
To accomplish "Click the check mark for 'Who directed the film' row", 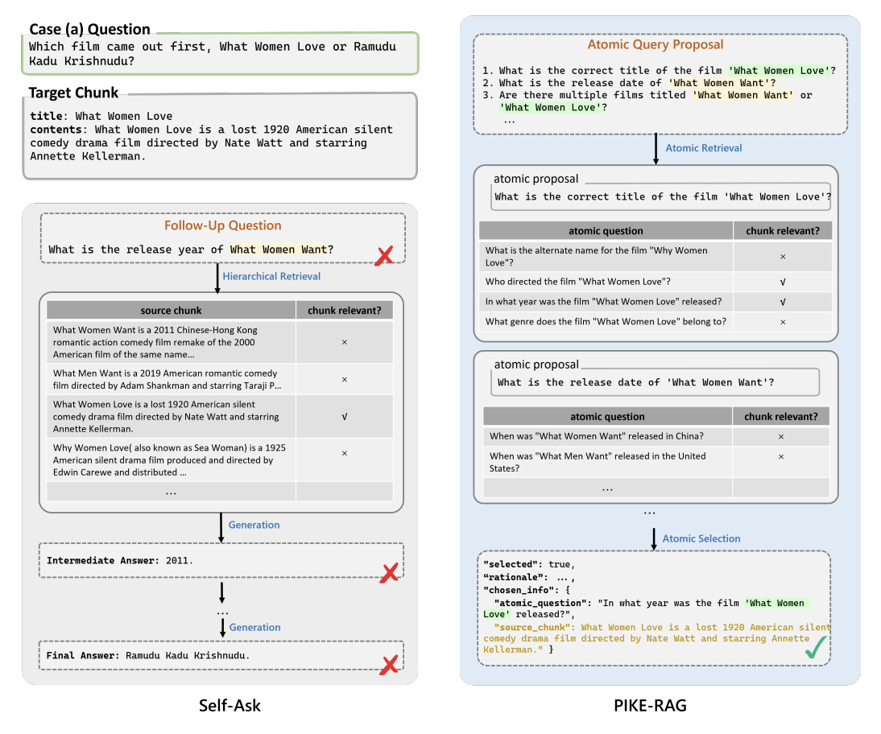I will coord(783,282).
